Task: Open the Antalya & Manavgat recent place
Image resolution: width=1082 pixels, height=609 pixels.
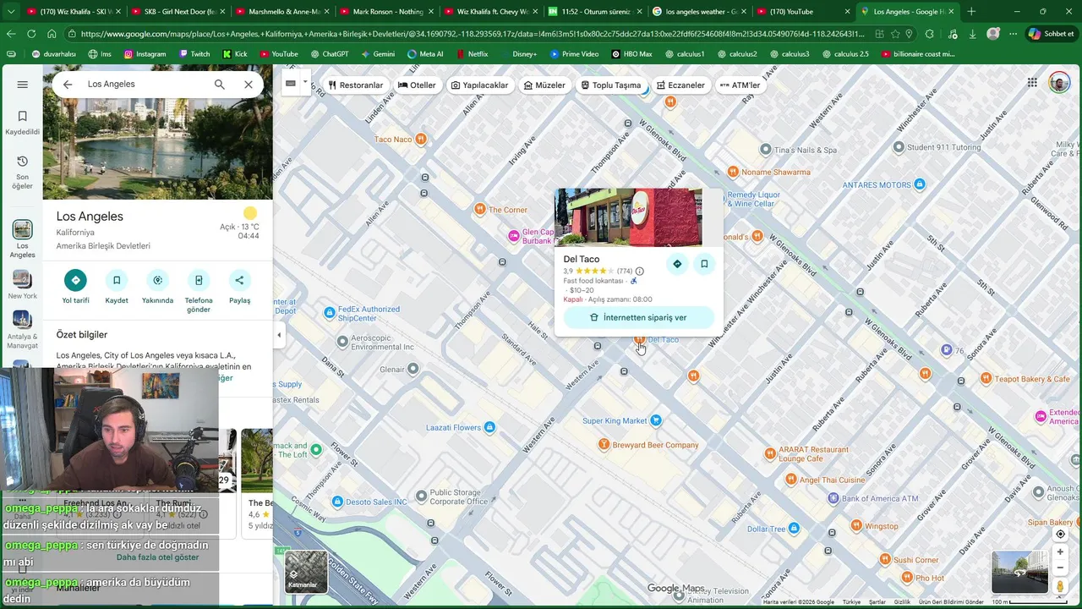Action: pyautogui.click(x=22, y=330)
